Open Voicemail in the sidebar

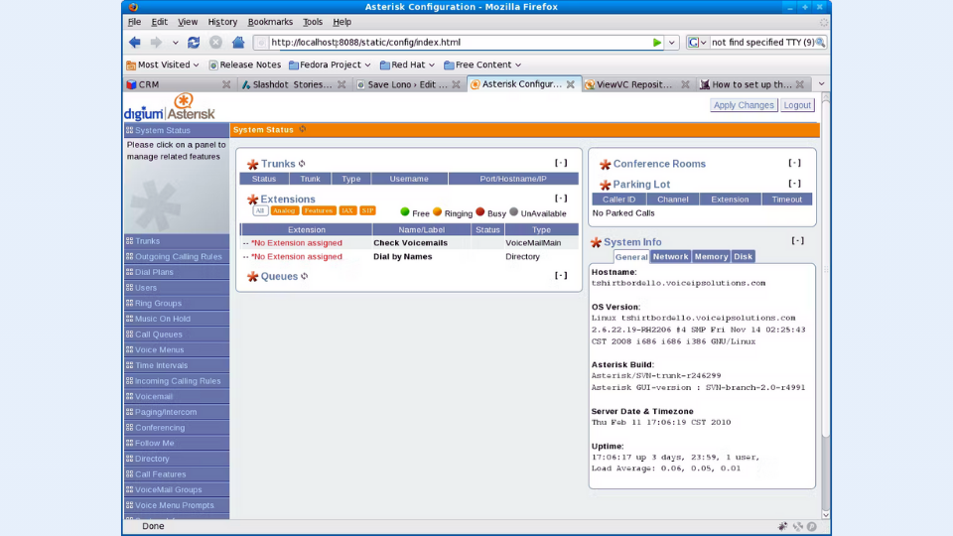177,396
